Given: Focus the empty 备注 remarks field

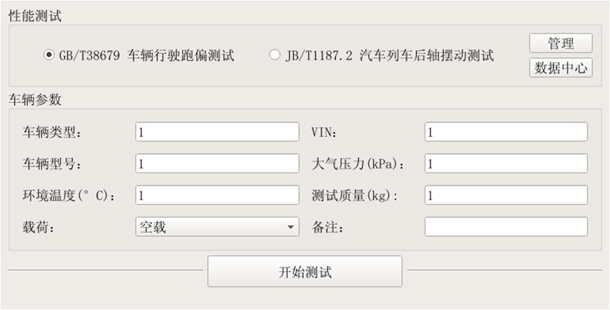Looking at the screenshot, I should tap(506, 227).
